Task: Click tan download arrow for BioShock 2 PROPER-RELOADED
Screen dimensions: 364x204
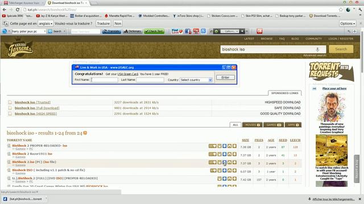Action: pos(234,146)
